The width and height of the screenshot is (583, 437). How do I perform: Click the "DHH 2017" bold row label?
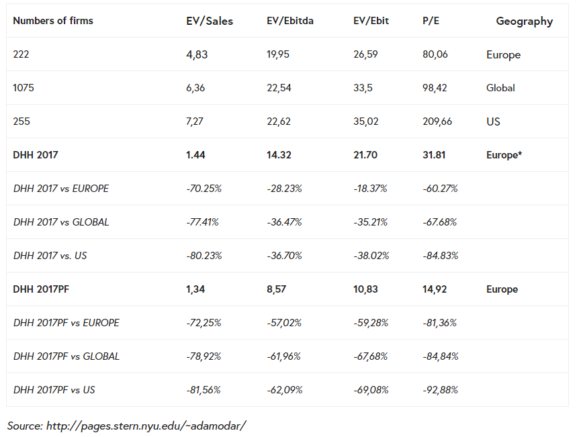[x=36, y=155]
